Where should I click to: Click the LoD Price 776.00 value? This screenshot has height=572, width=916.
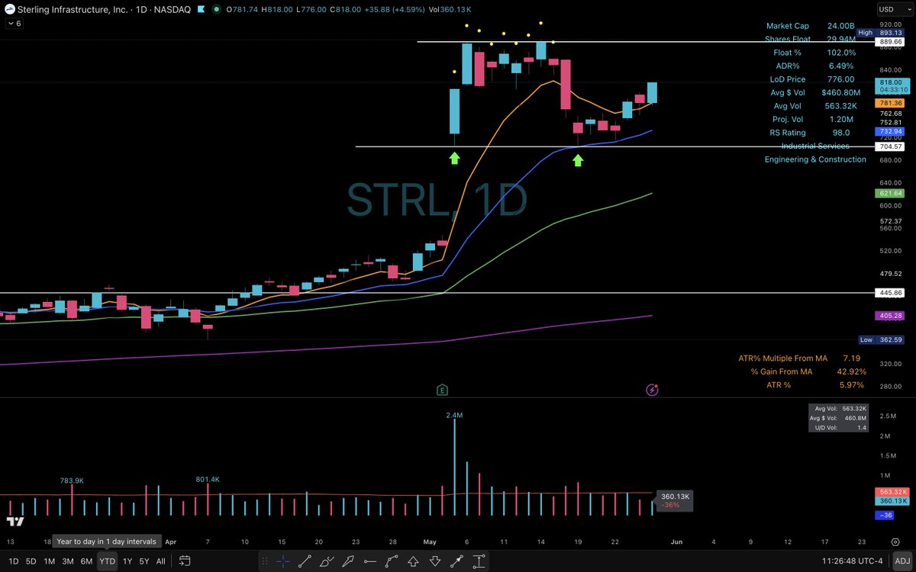[x=840, y=79]
